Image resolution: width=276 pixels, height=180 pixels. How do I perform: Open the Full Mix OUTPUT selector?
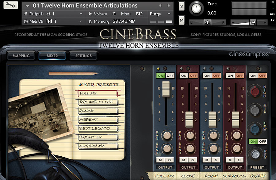coord(165,167)
